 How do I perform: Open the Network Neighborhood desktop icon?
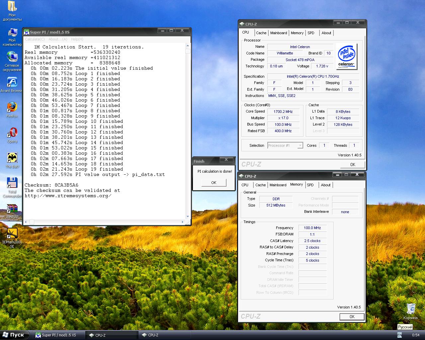click(x=12, y=62)
